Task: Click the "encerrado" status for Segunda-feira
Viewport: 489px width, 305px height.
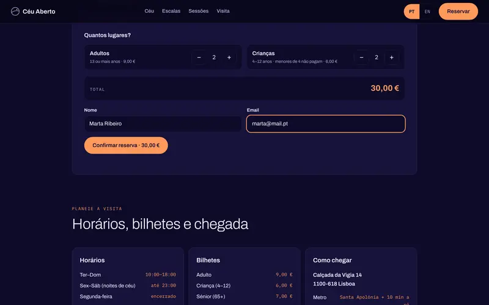Action: coord(163,296)
